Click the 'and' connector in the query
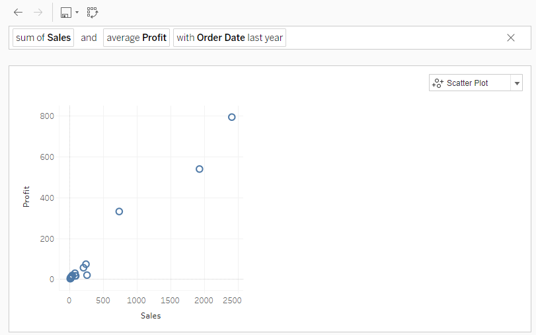 pyautogui.click(x=89, y=38)
